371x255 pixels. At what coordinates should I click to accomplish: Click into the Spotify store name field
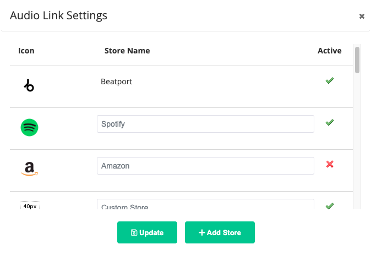click(205, 124)
